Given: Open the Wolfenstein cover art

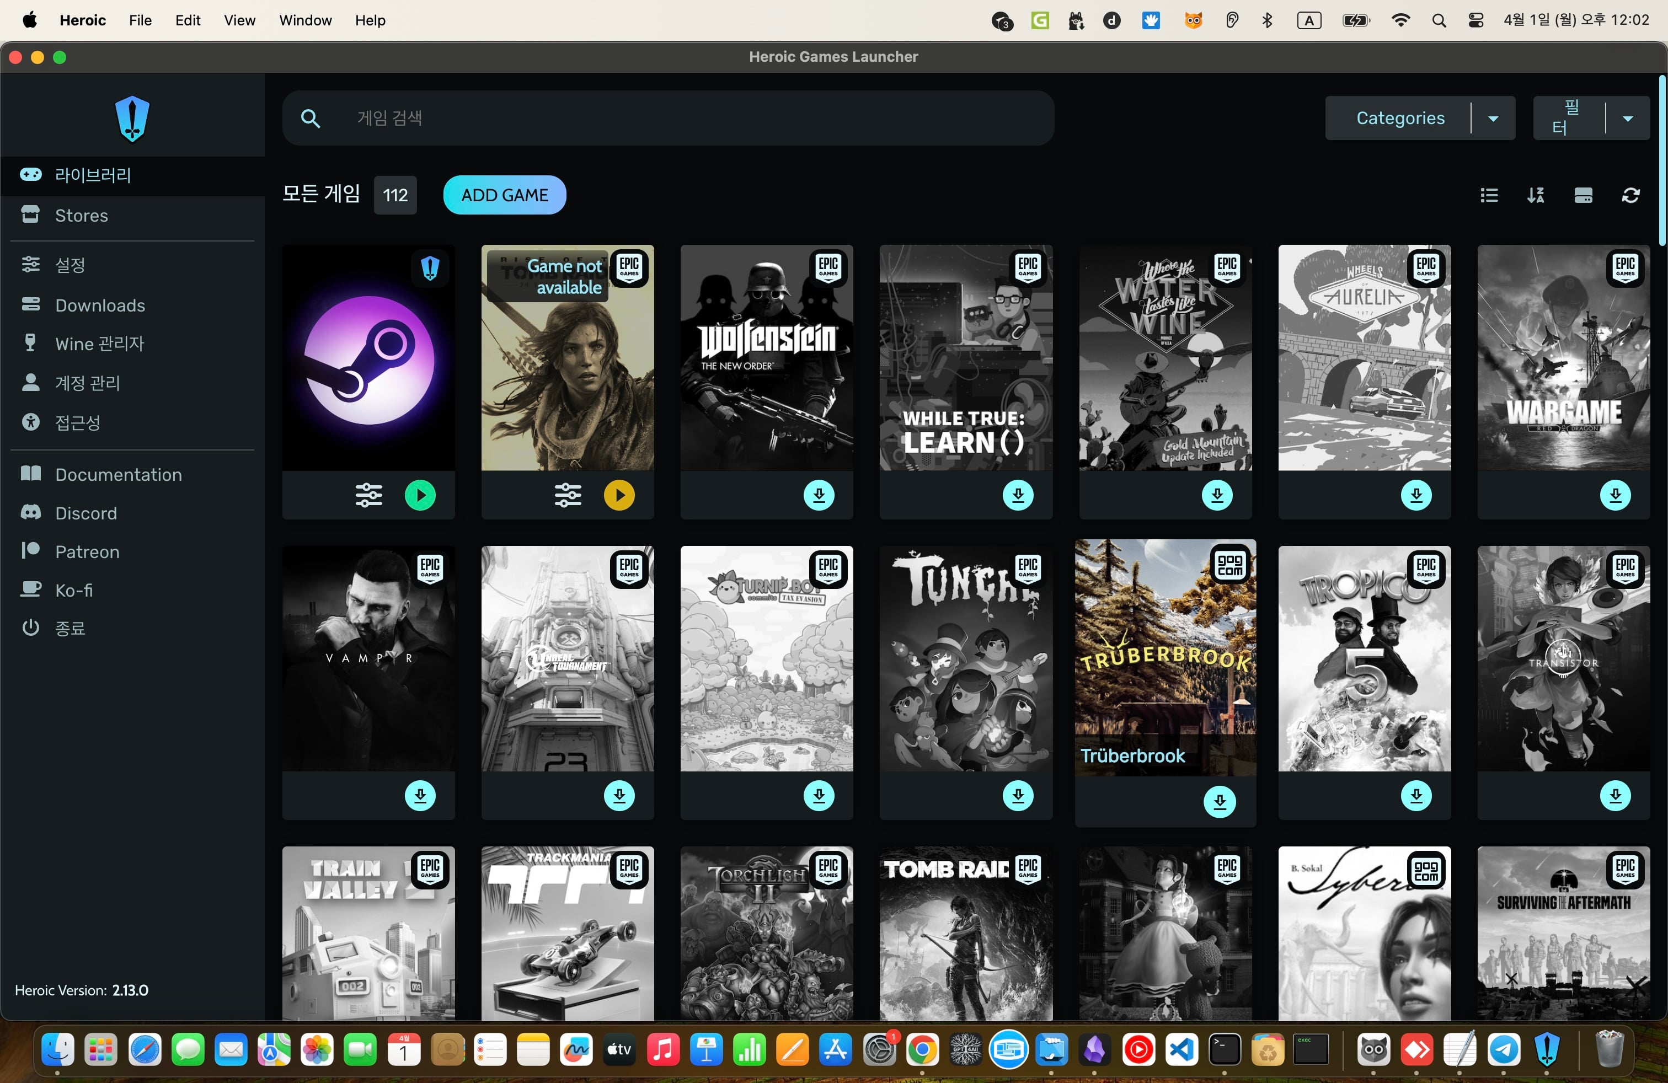Looking at the screenshot, I should [767, 357].
